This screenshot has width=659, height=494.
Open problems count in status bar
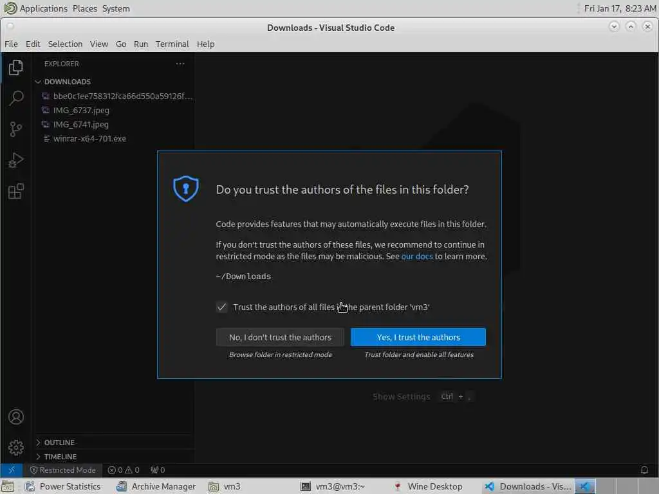point(123,470)
